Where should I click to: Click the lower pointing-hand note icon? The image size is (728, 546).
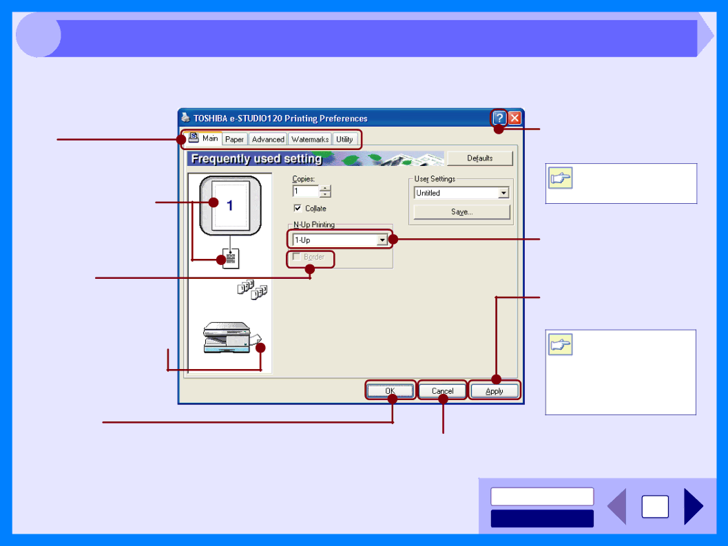point(561,344)
